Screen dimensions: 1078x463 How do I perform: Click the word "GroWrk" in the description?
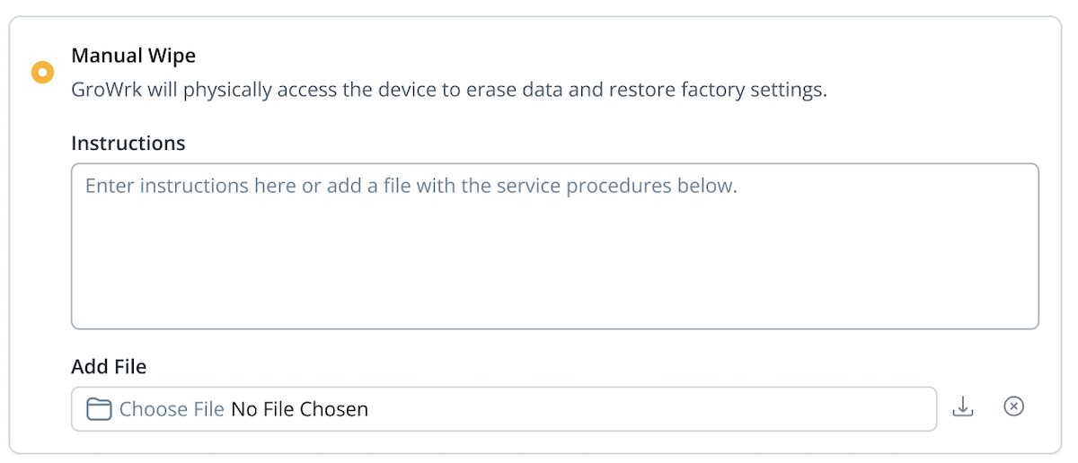[x=104, y=91]
